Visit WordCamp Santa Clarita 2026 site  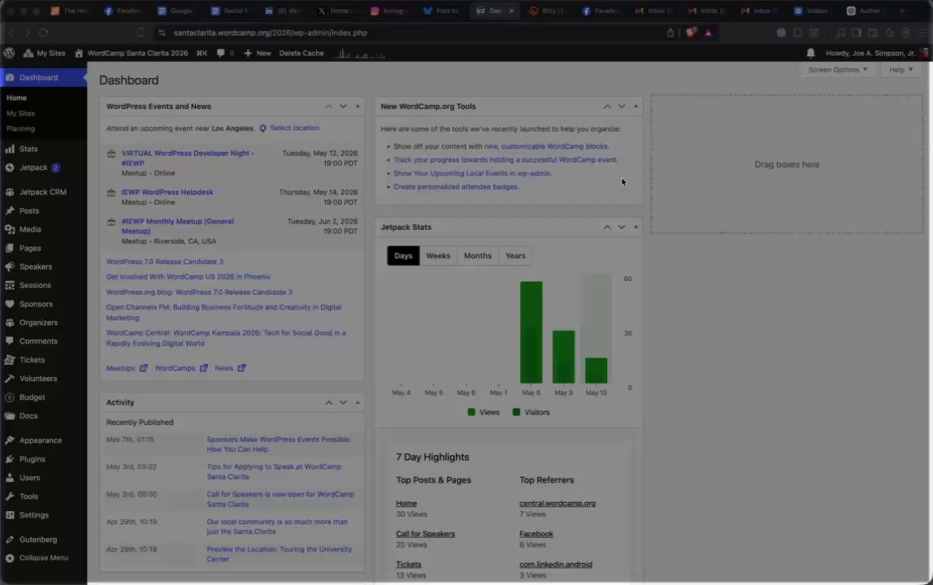coord(132,53)
